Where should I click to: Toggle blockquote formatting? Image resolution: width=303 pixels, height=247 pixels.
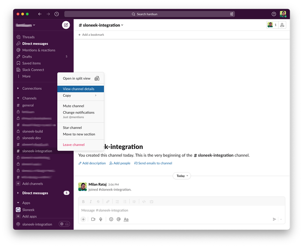134,201
